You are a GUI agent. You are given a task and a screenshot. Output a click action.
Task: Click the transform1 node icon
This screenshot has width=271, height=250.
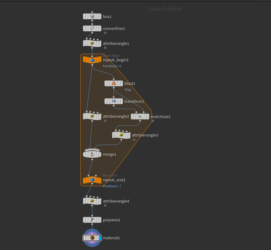click(114, 101)
